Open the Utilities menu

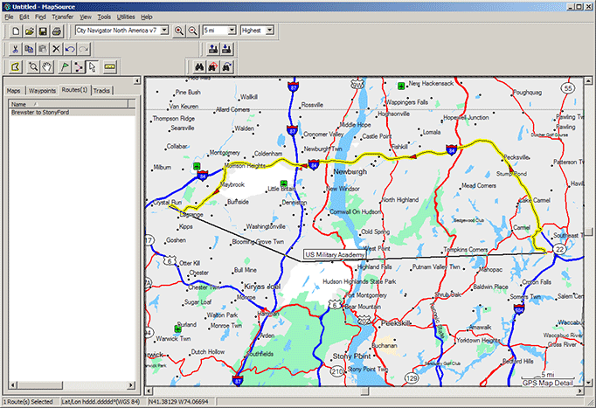coord(126,17)
